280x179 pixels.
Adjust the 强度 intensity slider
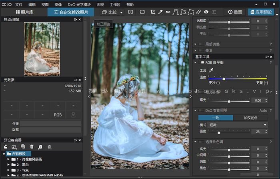[x=229, y=132]
